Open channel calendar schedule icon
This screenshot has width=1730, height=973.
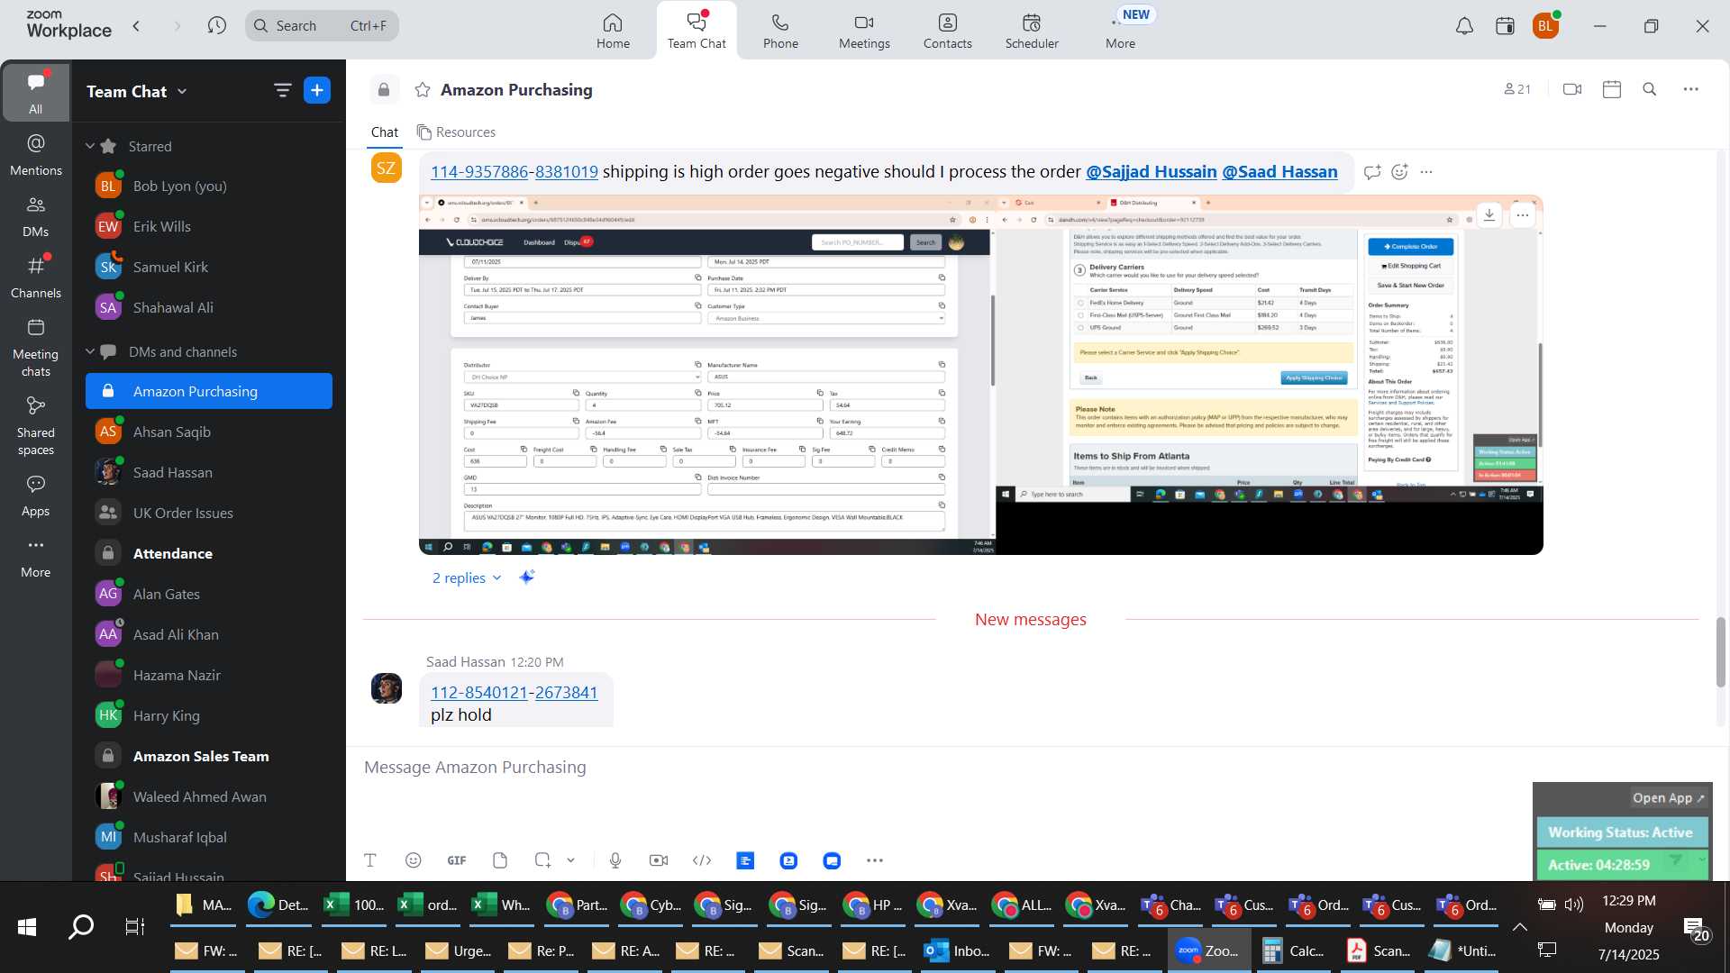tap(1612, 89)
